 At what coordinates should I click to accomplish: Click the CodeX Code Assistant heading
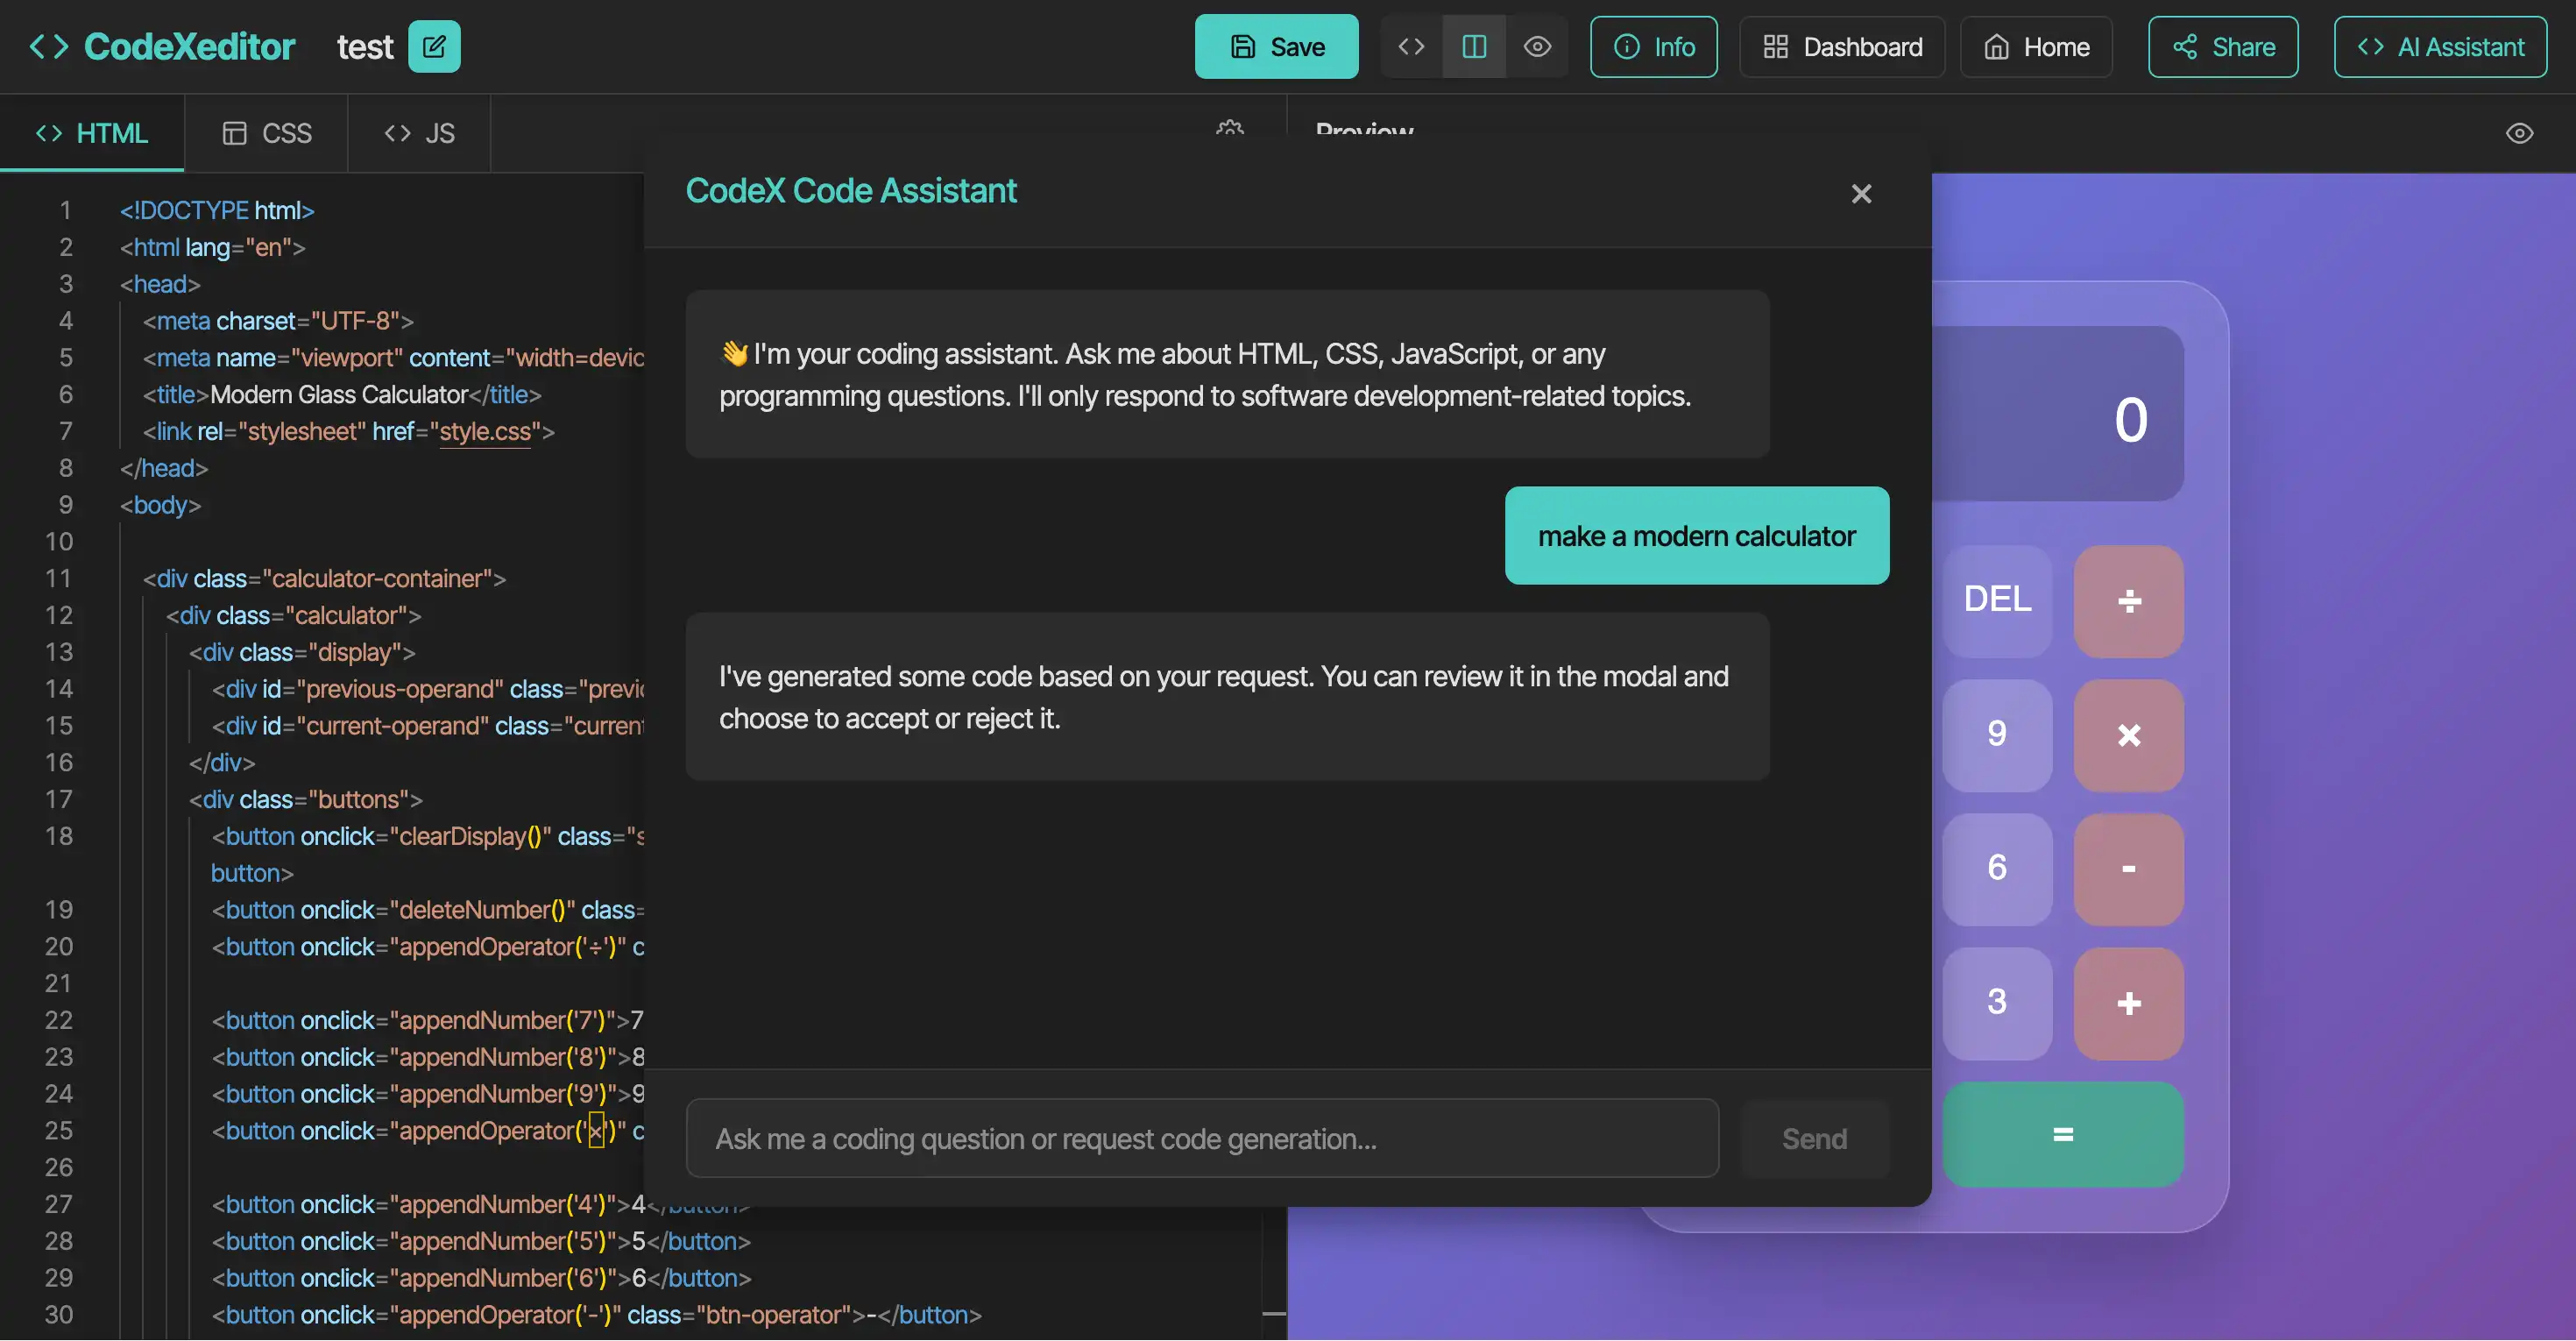click(x=851, y=191)
